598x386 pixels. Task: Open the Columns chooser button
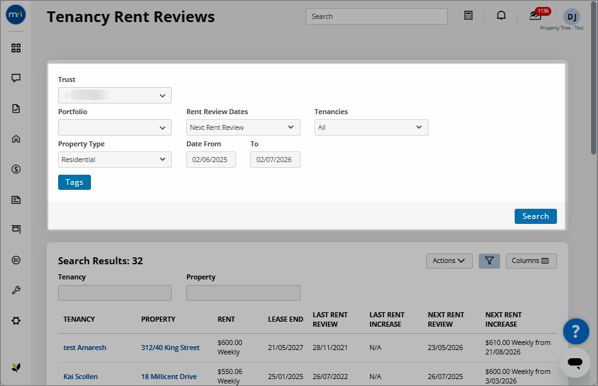531,261
